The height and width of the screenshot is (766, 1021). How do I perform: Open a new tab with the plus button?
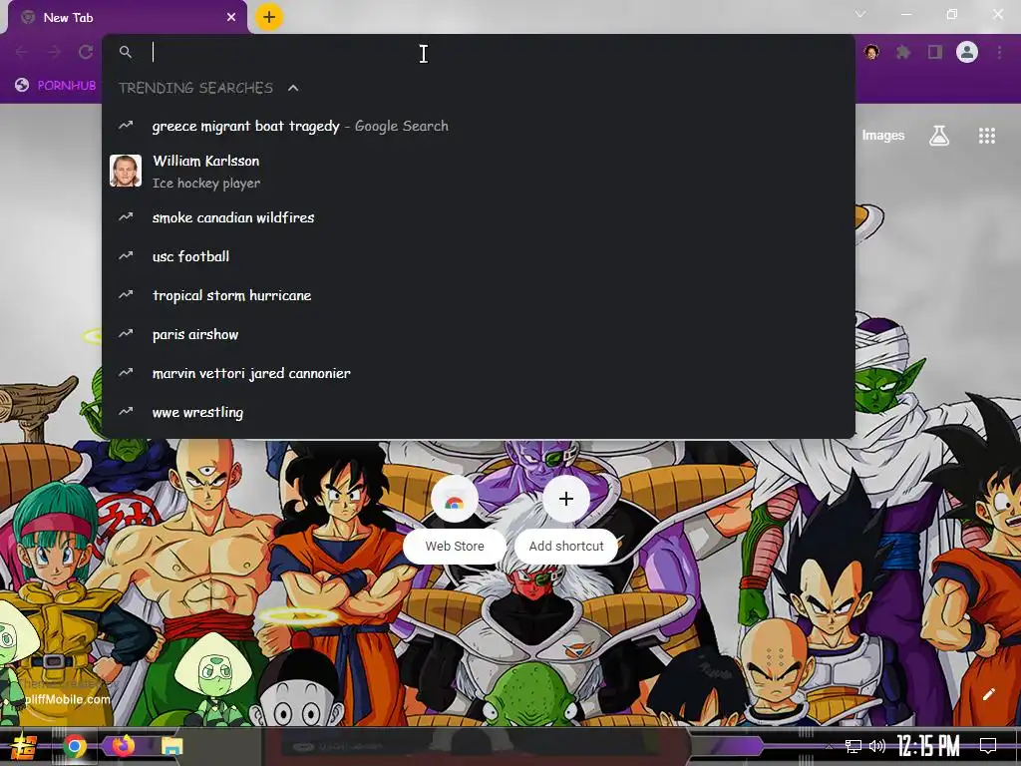(269, 17)
